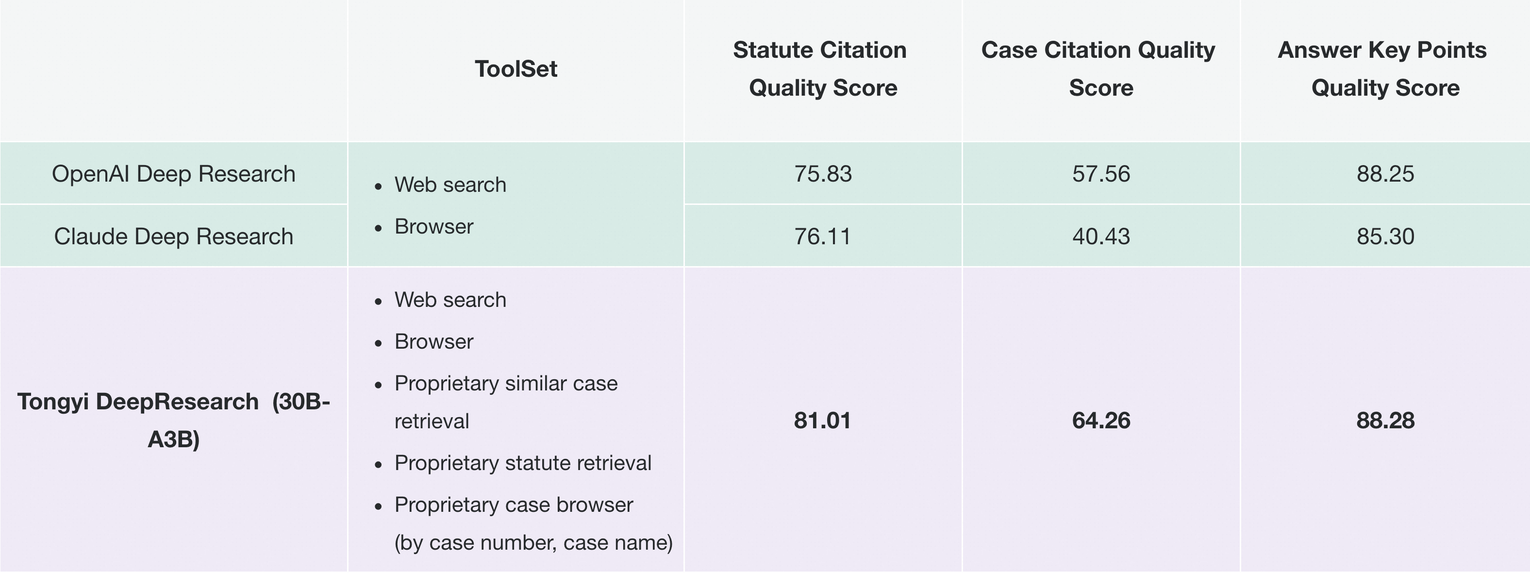The width and height of the screenshot is (1530, 573).
Task: Click the Proprietary case browser item
Action: tap(533, 523)
